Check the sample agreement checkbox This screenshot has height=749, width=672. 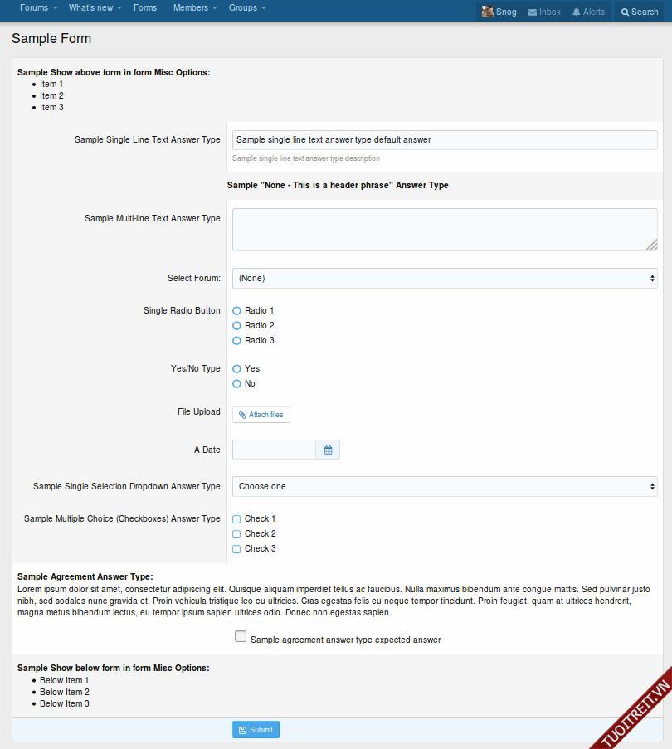tap(241, 637)
